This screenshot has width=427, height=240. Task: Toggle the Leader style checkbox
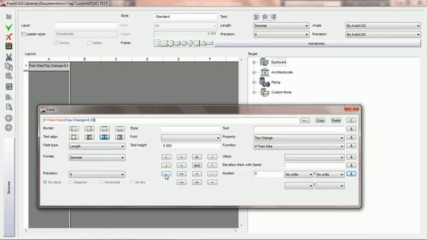coord(23,34)
